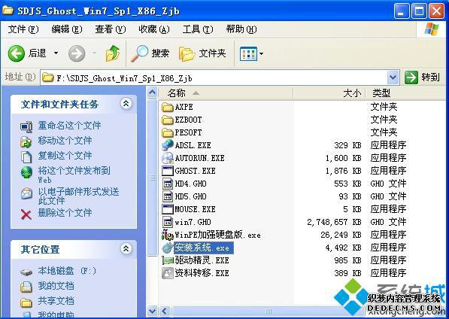Click the rename file icon

coord(26,127)
